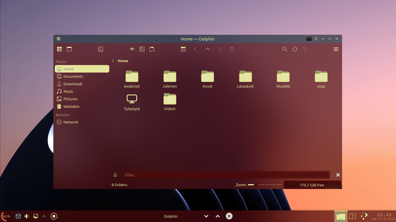Click the dark square title bar button

[x=309, y=39]
